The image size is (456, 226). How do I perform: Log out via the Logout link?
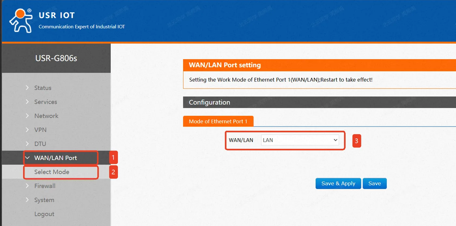pyautogui.click(x=44, y=214)
